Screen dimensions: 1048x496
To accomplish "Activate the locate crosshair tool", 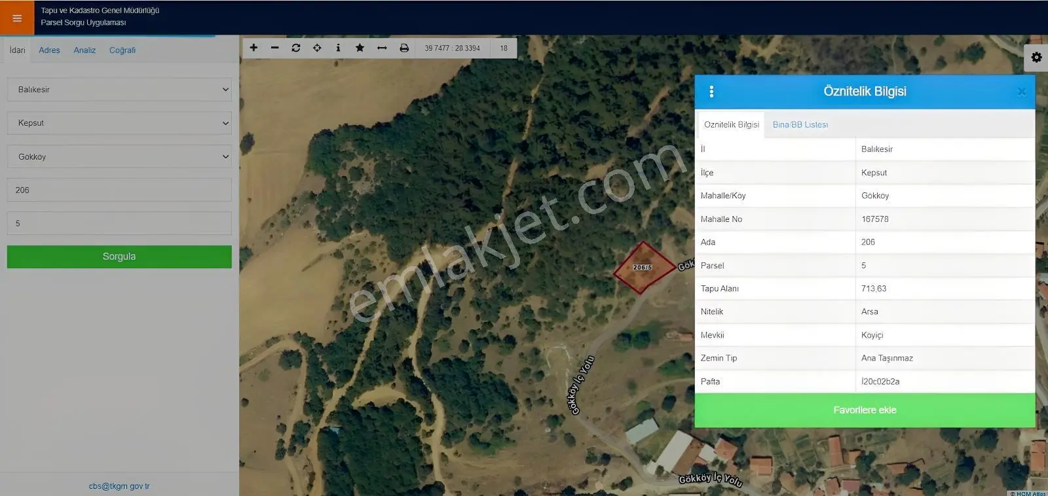I will click(x=317, y=48).
